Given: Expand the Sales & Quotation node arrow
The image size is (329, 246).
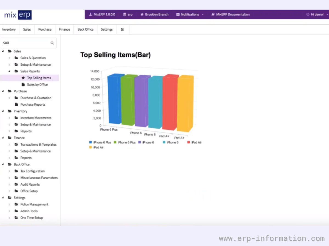Looking at the screenshot, I should pyautogui.click(x=9, y=58).
